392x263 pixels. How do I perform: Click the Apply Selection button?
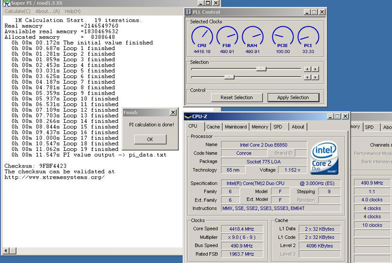click(x=293, y=97)
